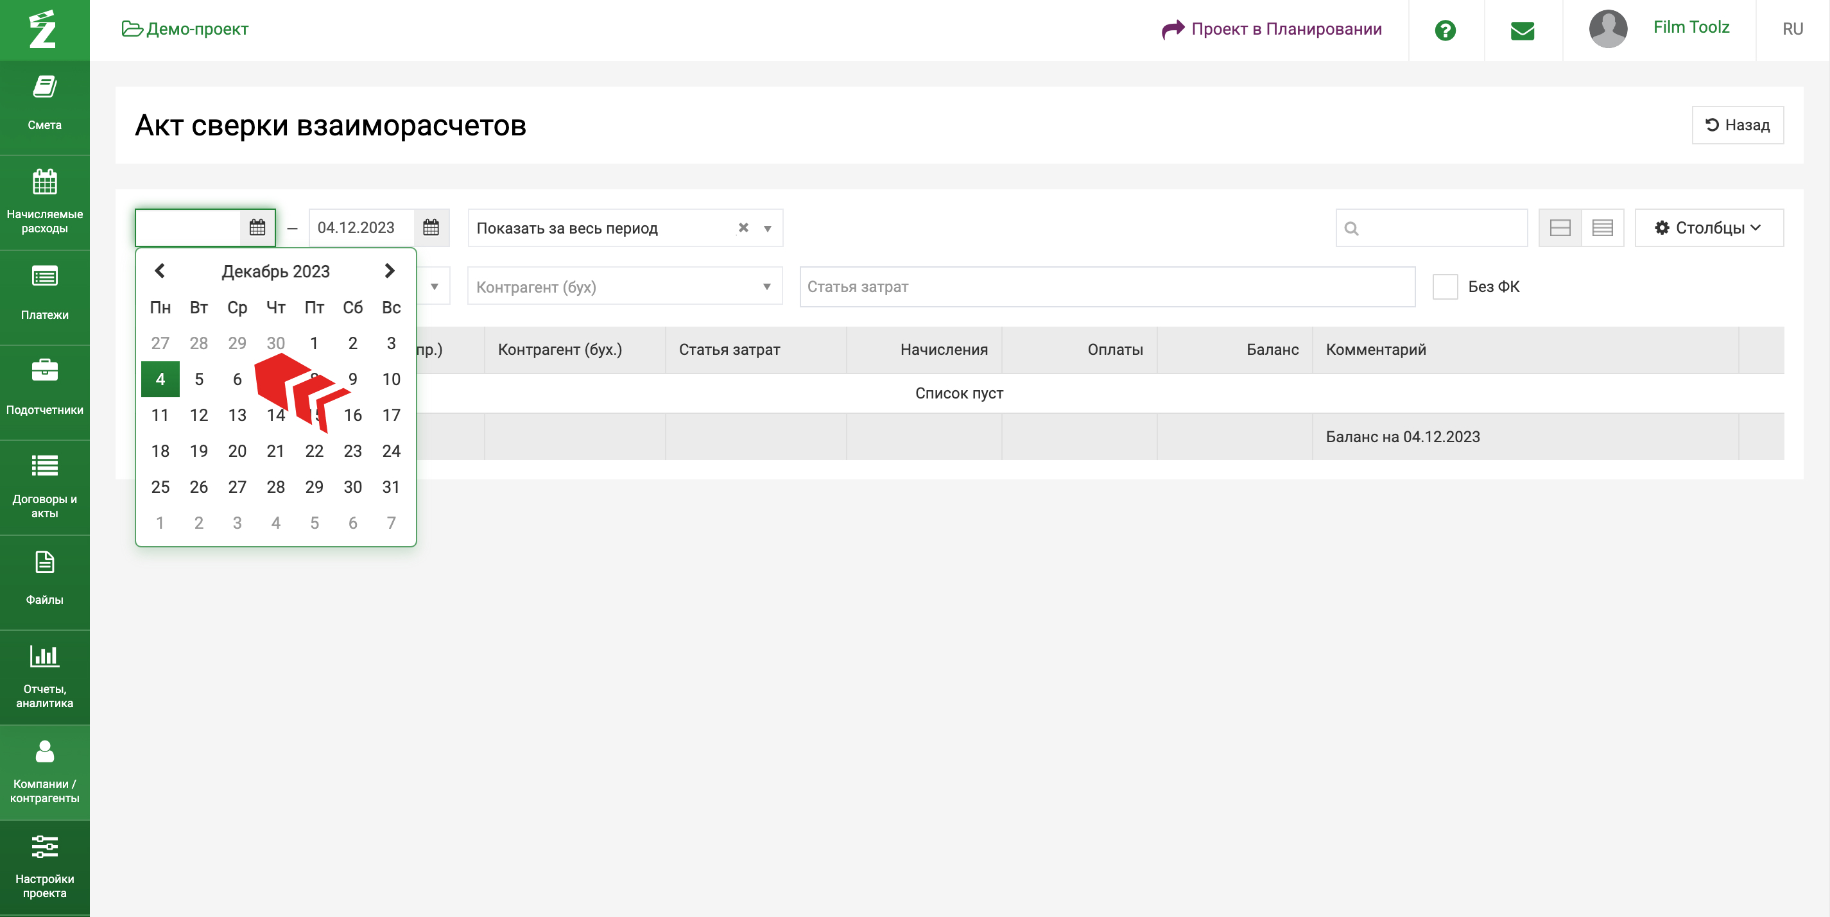Select December 17 in the calendar
This screenshot has width=1830, height=917.
pos(391,415)
